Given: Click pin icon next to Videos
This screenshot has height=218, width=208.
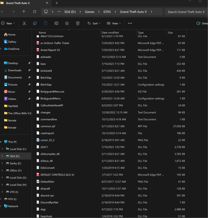Looking at the screenshot, I should coord(29,99).
